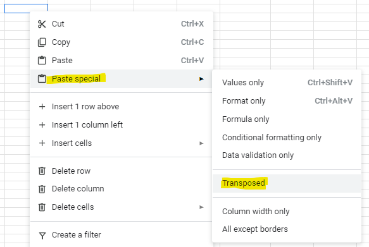Click the Paste clipboard icon
This screenshot has height=247, width=369.
42,61
